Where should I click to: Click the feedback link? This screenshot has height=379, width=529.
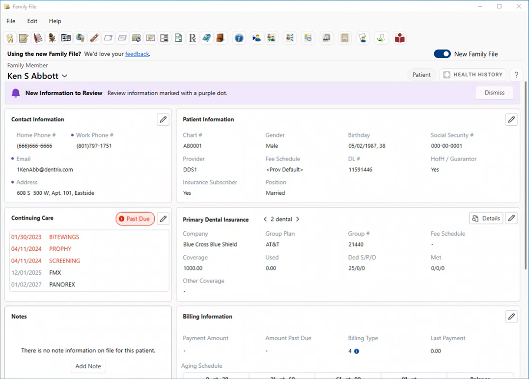point(137,54)
